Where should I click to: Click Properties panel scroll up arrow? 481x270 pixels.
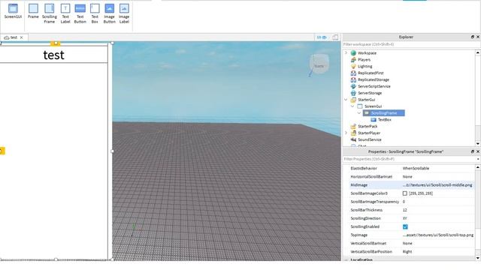click(478, 167)
